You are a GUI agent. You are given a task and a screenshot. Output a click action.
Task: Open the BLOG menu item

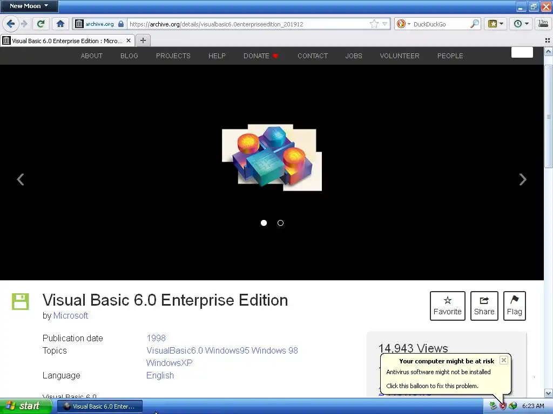(129, 56)
